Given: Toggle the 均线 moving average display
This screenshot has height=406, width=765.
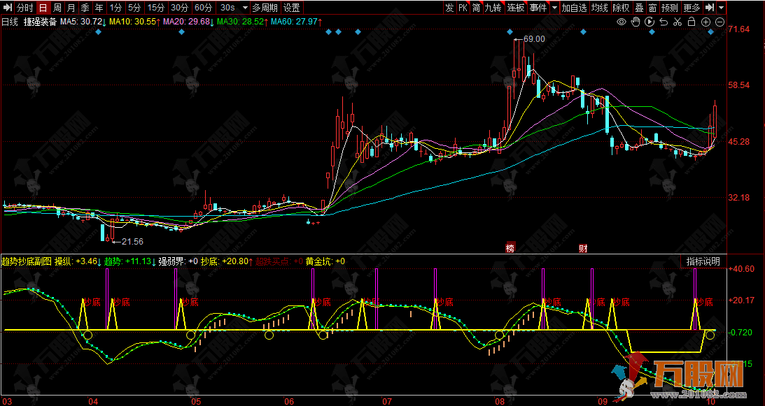Looking at the screenshot, I should click(600, 8).
